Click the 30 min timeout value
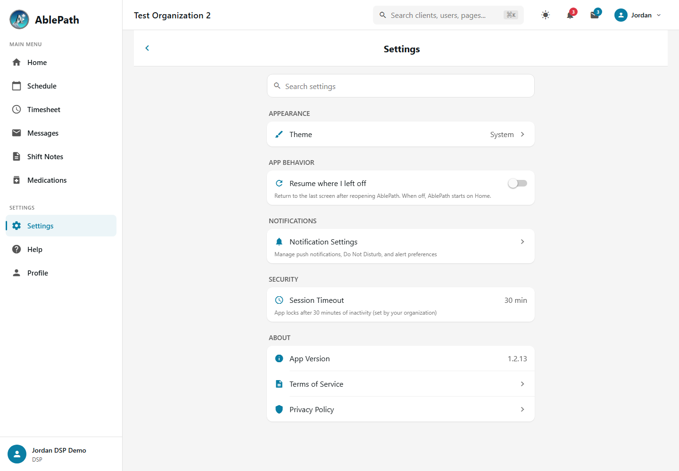679x471 pixels. [516, 300]
